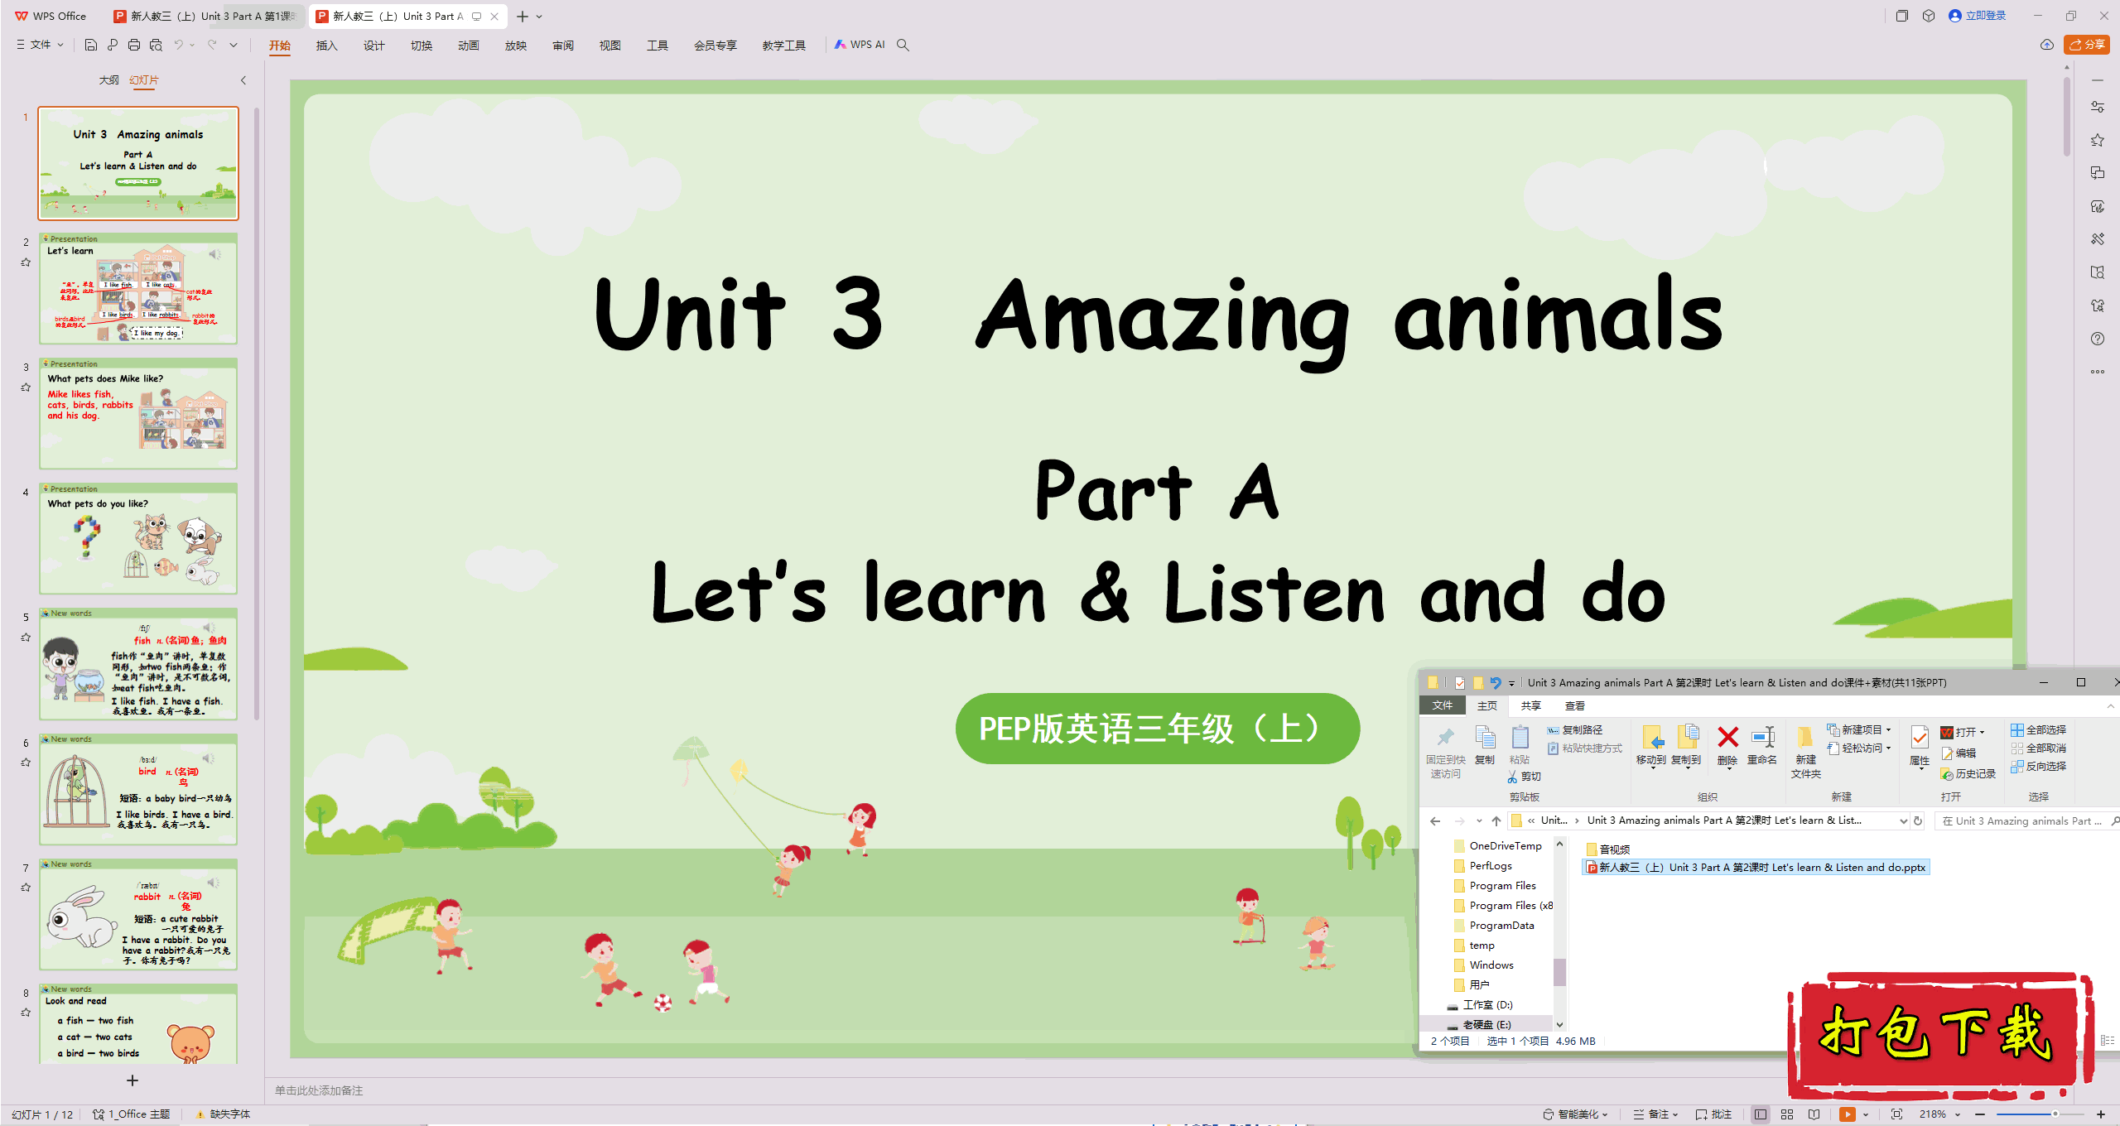Click the Save icon in WPS toolbar
Image resolution: width=2120 pixels, height=1126 pixels.
tap(91, 45)
